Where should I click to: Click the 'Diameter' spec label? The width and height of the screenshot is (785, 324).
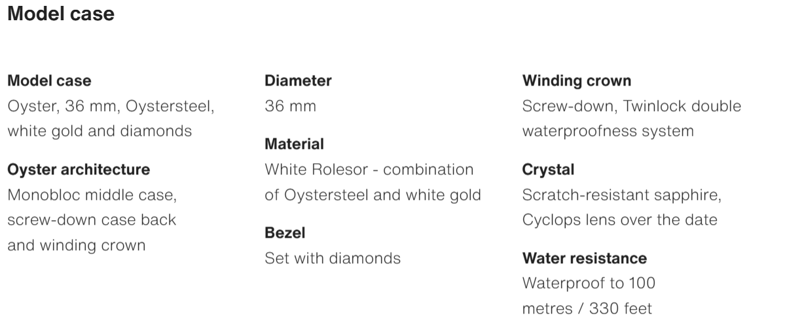(298, 81)
